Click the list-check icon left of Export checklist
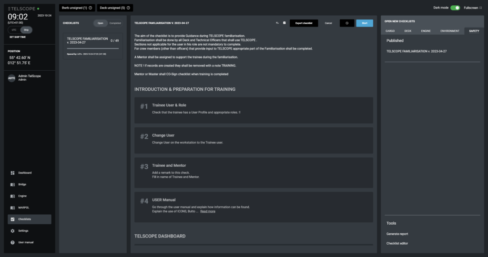This screenshot has width=488, height=257. coord(277,23)
